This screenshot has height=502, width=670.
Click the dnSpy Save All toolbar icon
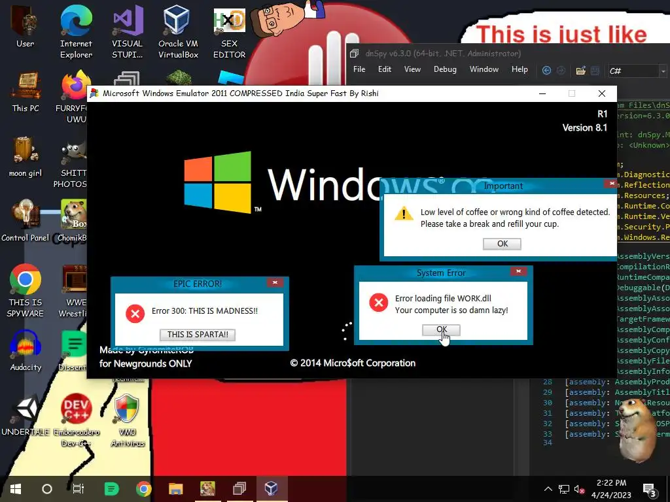595,71
